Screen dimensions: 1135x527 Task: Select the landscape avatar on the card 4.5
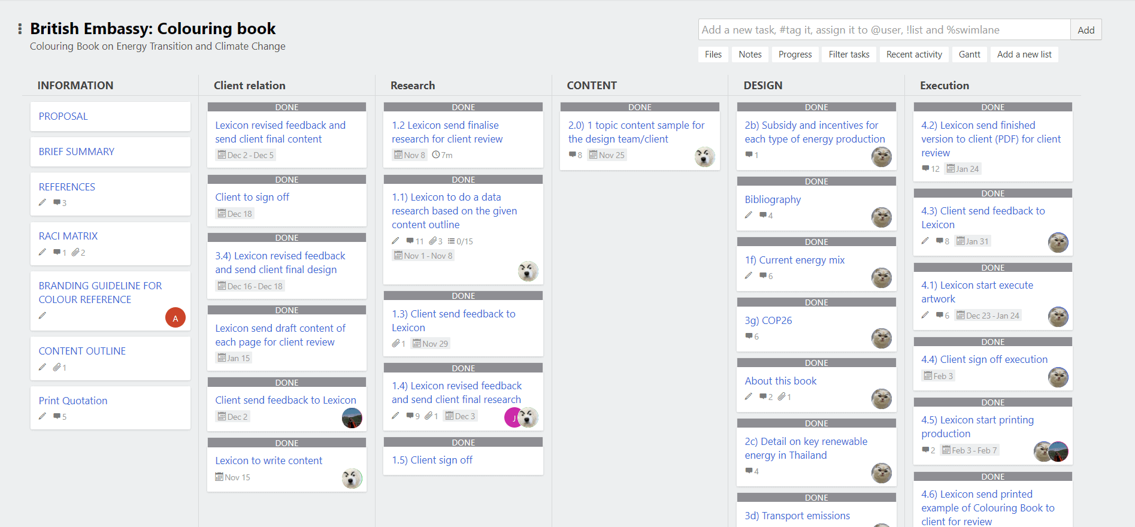tap(1060, 452)
